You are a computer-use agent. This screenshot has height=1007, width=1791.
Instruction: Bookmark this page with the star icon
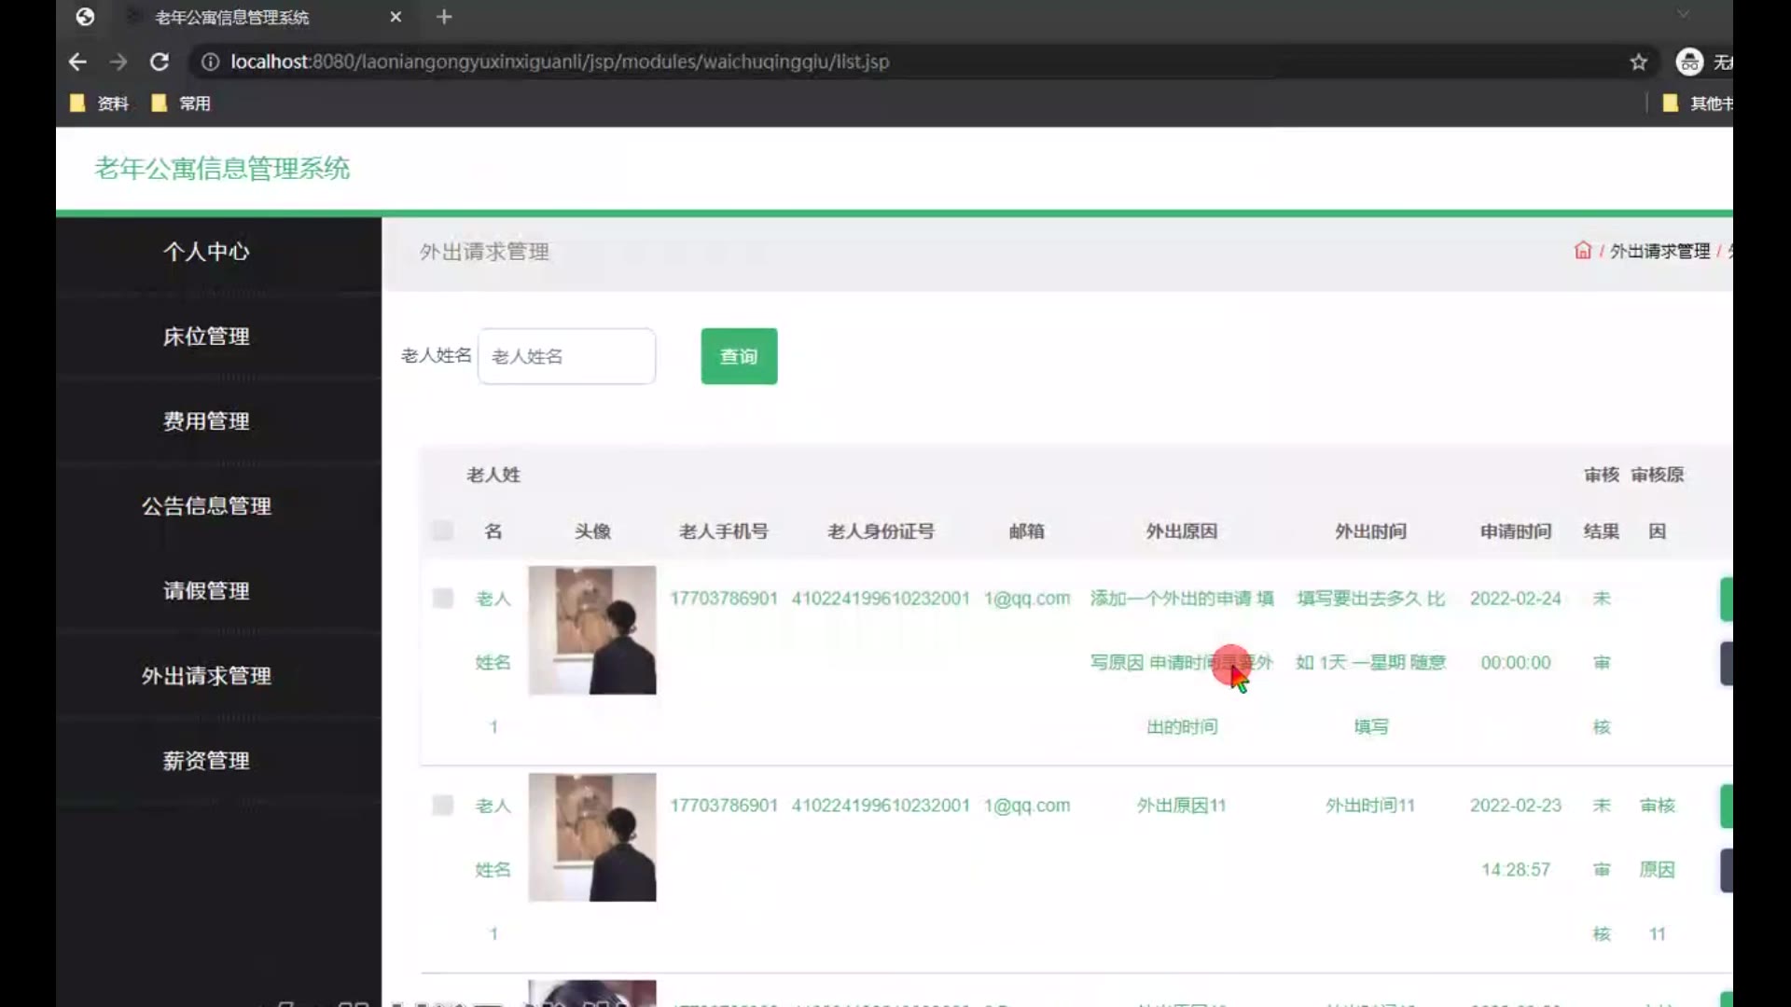(1639, 62)
